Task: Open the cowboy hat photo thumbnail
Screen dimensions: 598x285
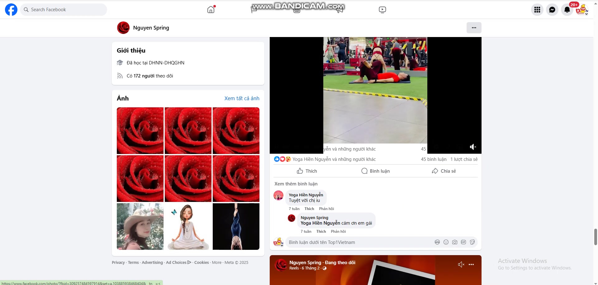Action: pyautogui.click(x=140, y=226)
